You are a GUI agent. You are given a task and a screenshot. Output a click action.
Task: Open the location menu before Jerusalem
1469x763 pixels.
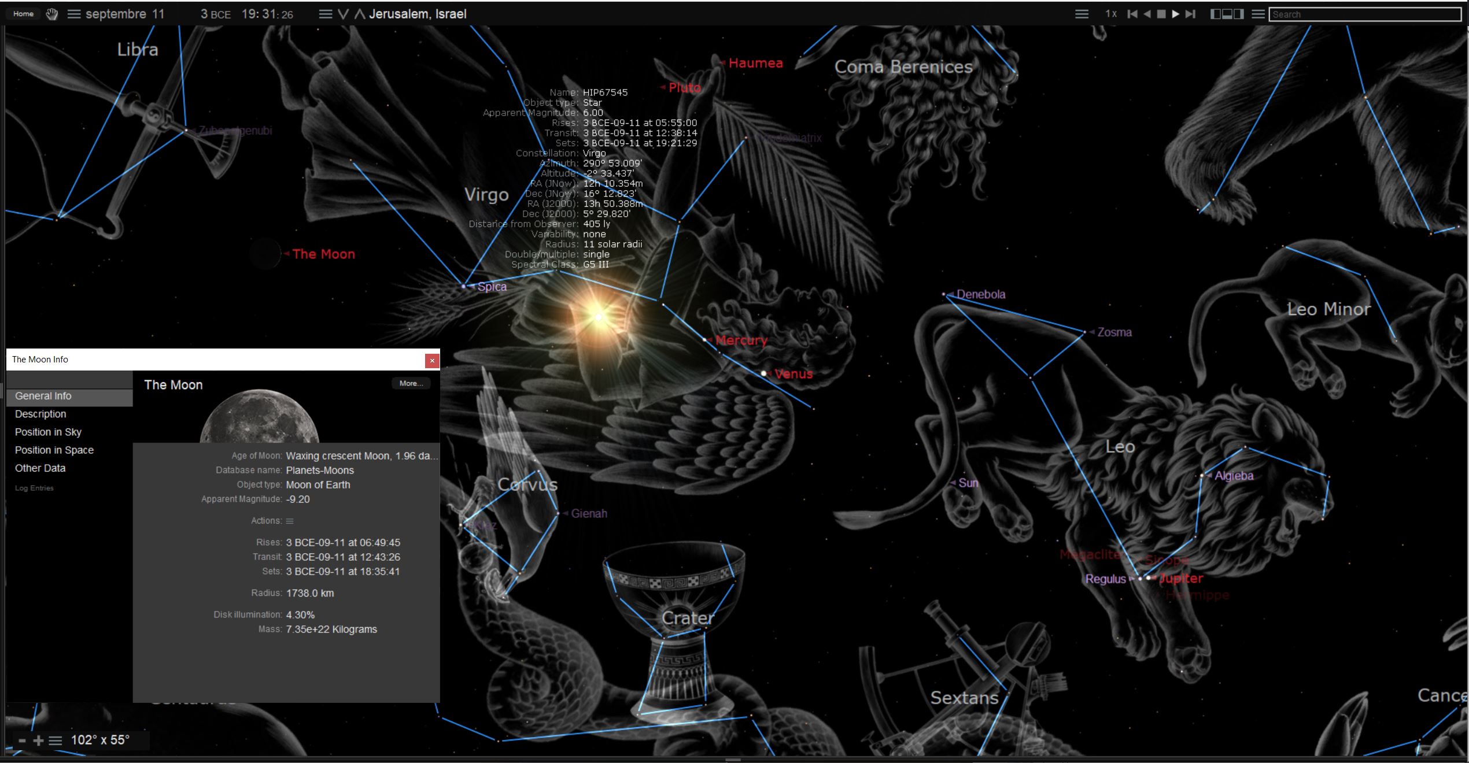326,14
